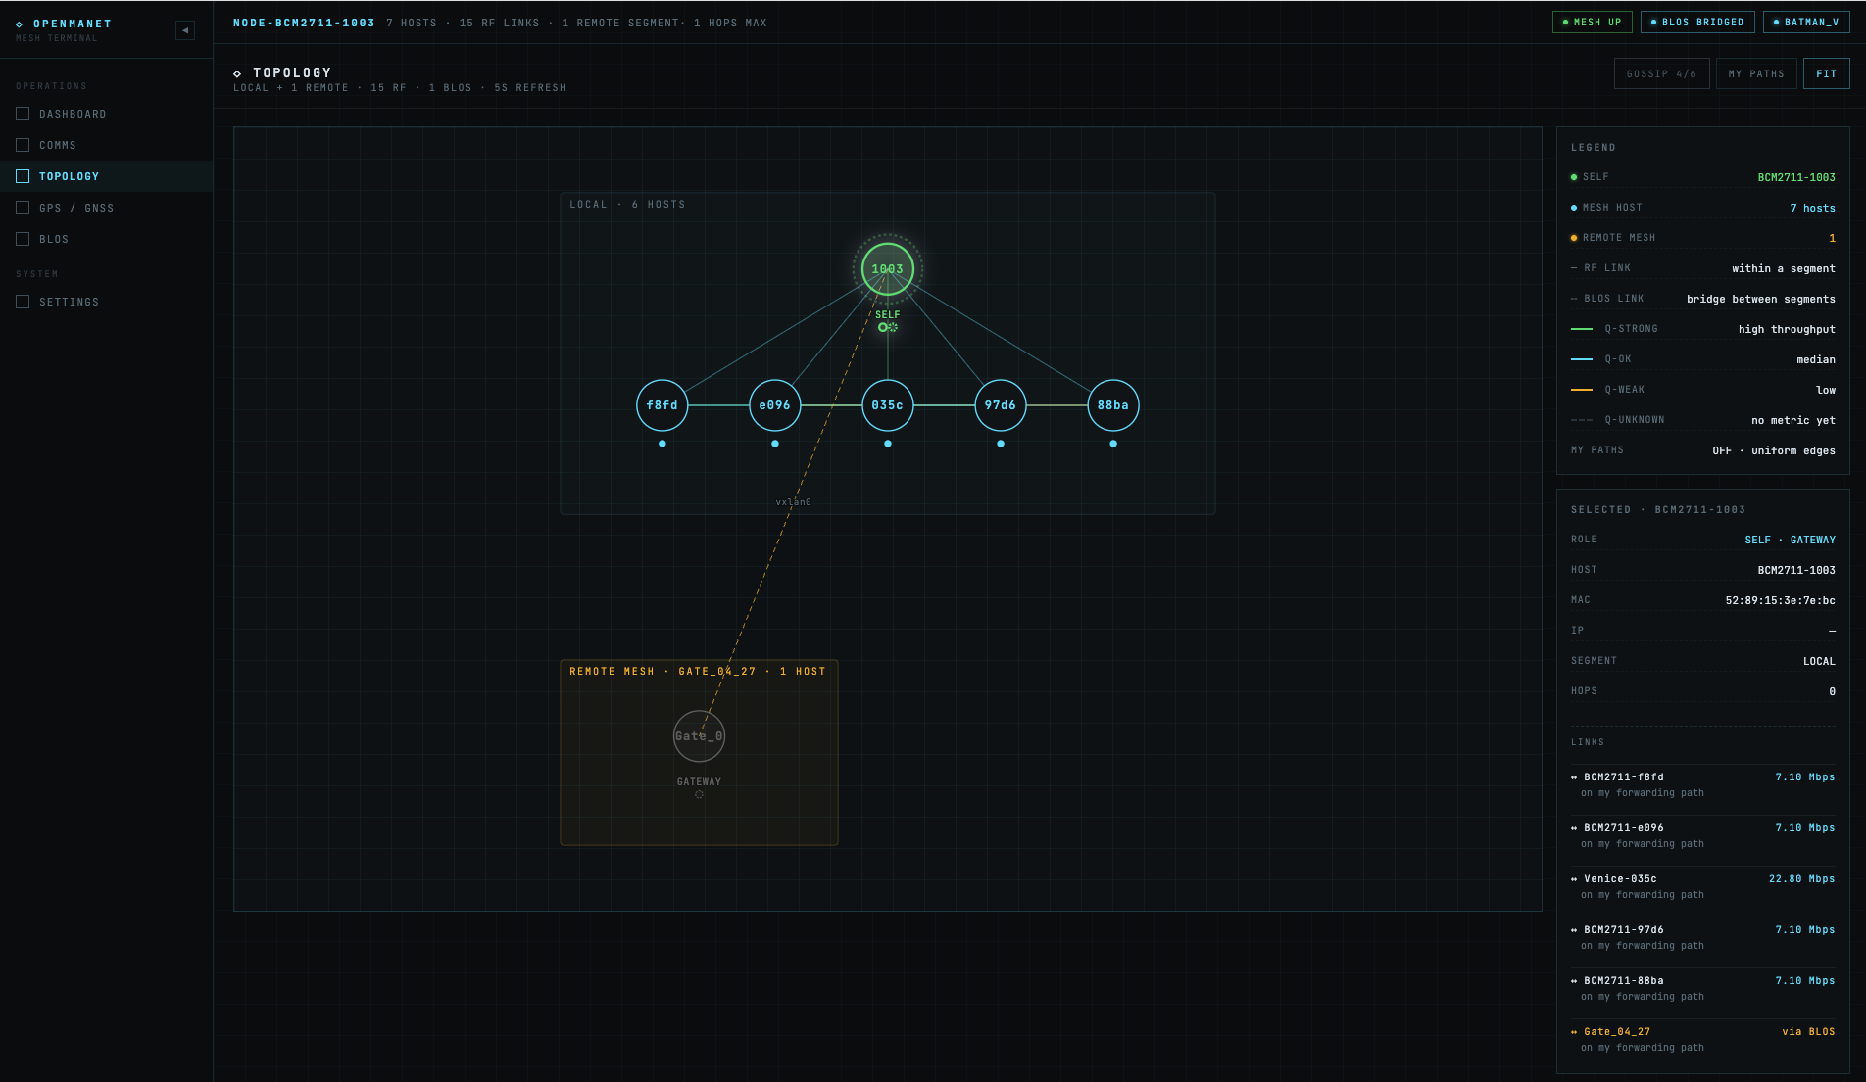Image resolution: width=1866 pixels, height=1082 pixels.
Task: Click the Venice-035c link entry
Action: (1702, 886)
